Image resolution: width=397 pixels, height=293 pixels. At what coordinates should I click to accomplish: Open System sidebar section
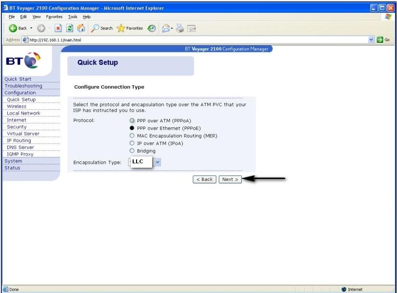[x=13, y=161]
